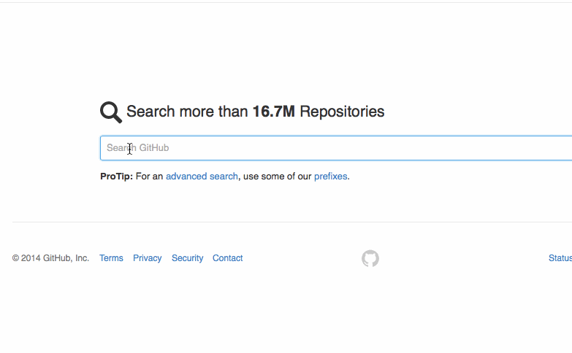
Task: Open the advanced search link
Action: tap(202, 176)
